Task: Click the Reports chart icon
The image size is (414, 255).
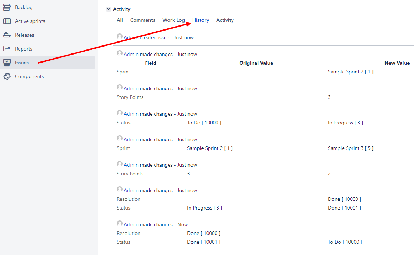Action: coord(7,49)
